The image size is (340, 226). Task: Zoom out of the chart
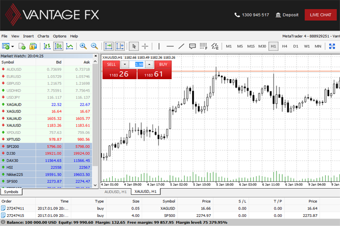click(94, 46)
